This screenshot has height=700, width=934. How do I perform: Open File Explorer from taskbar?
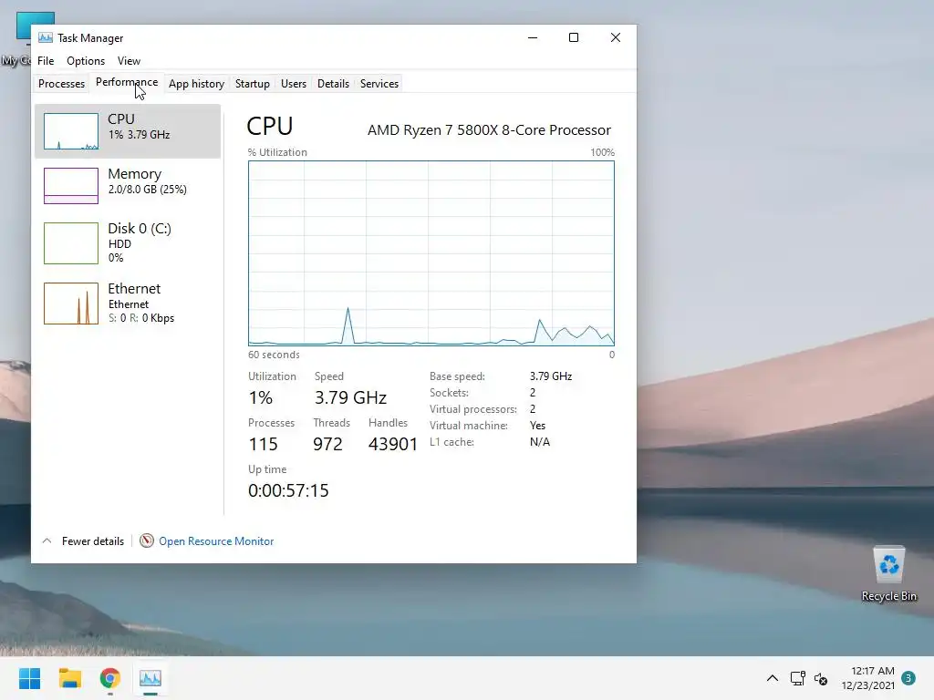pyautogui.click(x=69, y=678)
